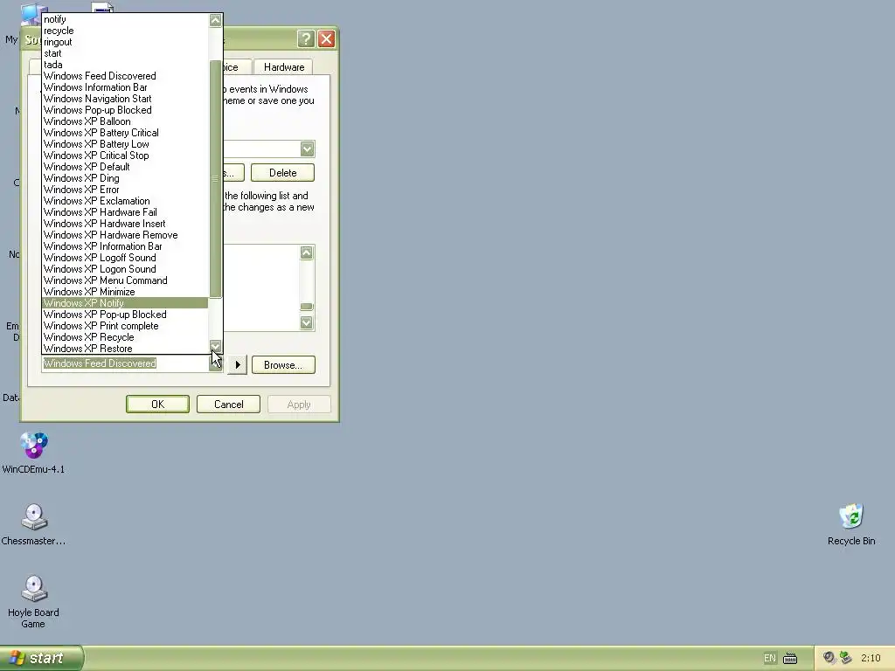The height and width of the screenshot is (671, 895).
Task: Choose 'Windows Feed Discovered' in list
Action: [126, 76]
